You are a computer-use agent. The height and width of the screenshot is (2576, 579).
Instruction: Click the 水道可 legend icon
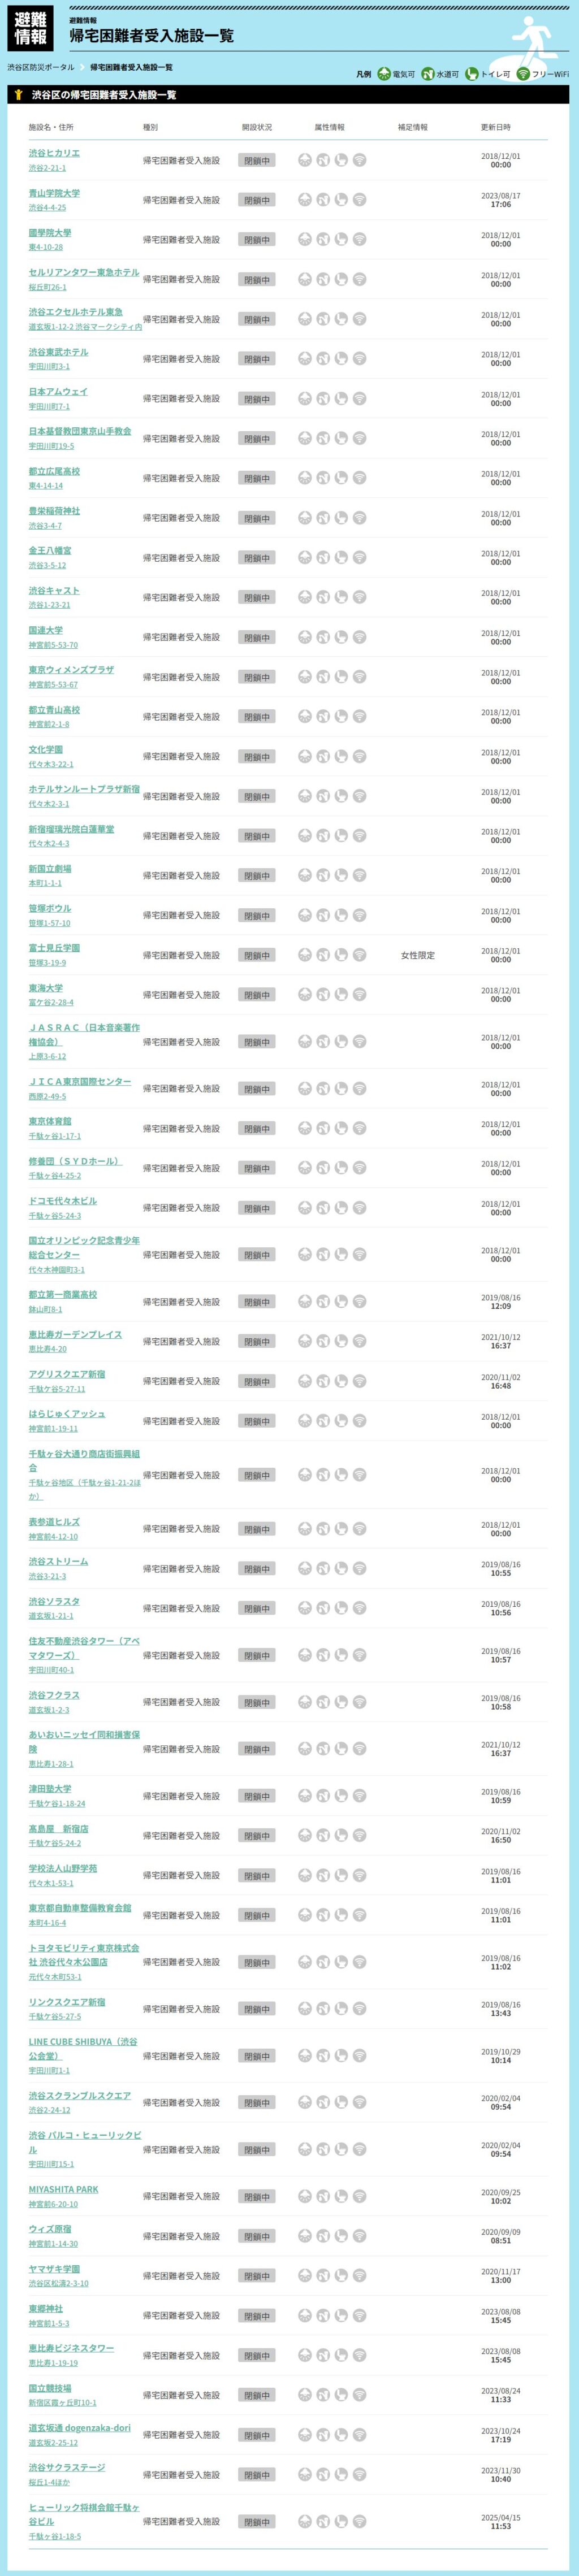[428, 74]
